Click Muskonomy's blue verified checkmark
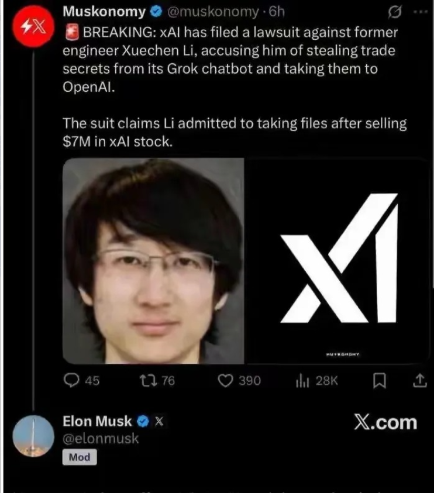Image resolution: width=434 pixels, height=493 pixels. 156,12
